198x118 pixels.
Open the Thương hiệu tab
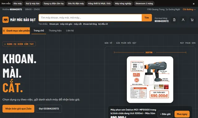[x=55, y=31]
